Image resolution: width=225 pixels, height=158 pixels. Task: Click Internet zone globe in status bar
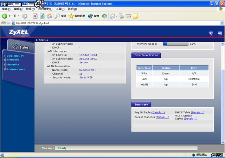tap(194, 155)
